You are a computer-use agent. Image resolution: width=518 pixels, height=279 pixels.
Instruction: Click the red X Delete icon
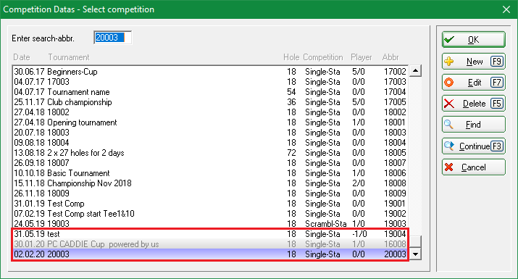[449, 104]
